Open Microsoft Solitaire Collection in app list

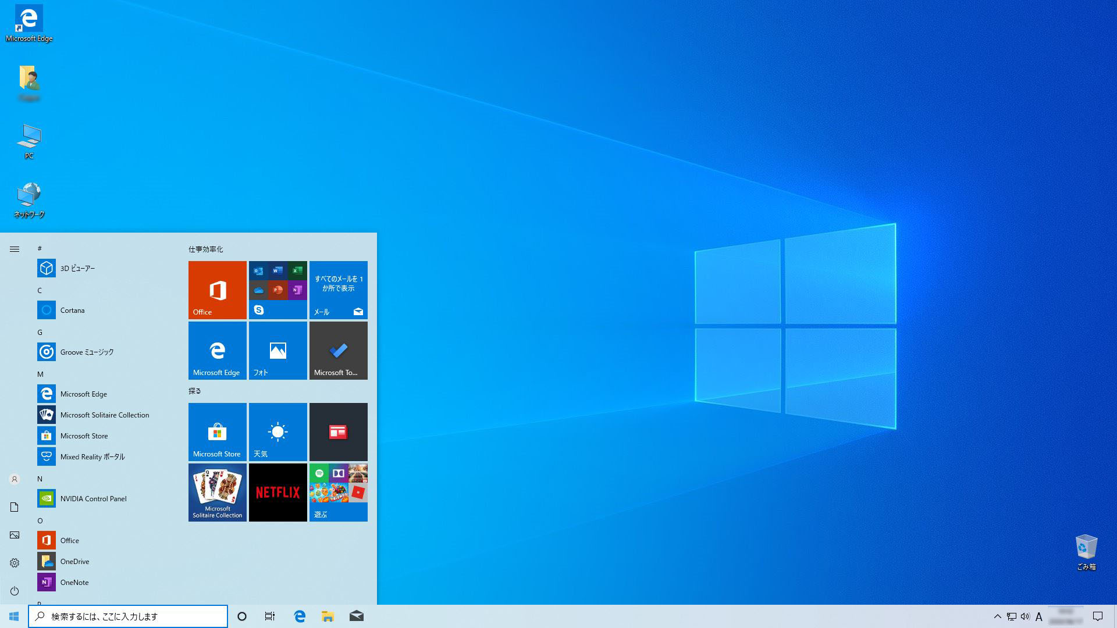coord(105,415)
